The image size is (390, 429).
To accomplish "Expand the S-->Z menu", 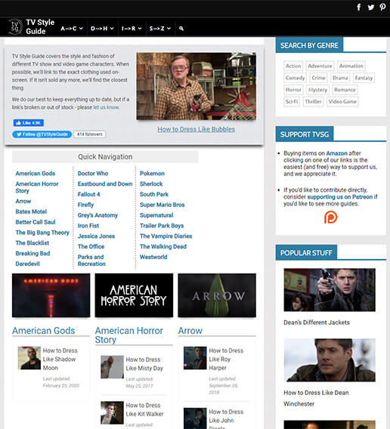I will point(160,28).
